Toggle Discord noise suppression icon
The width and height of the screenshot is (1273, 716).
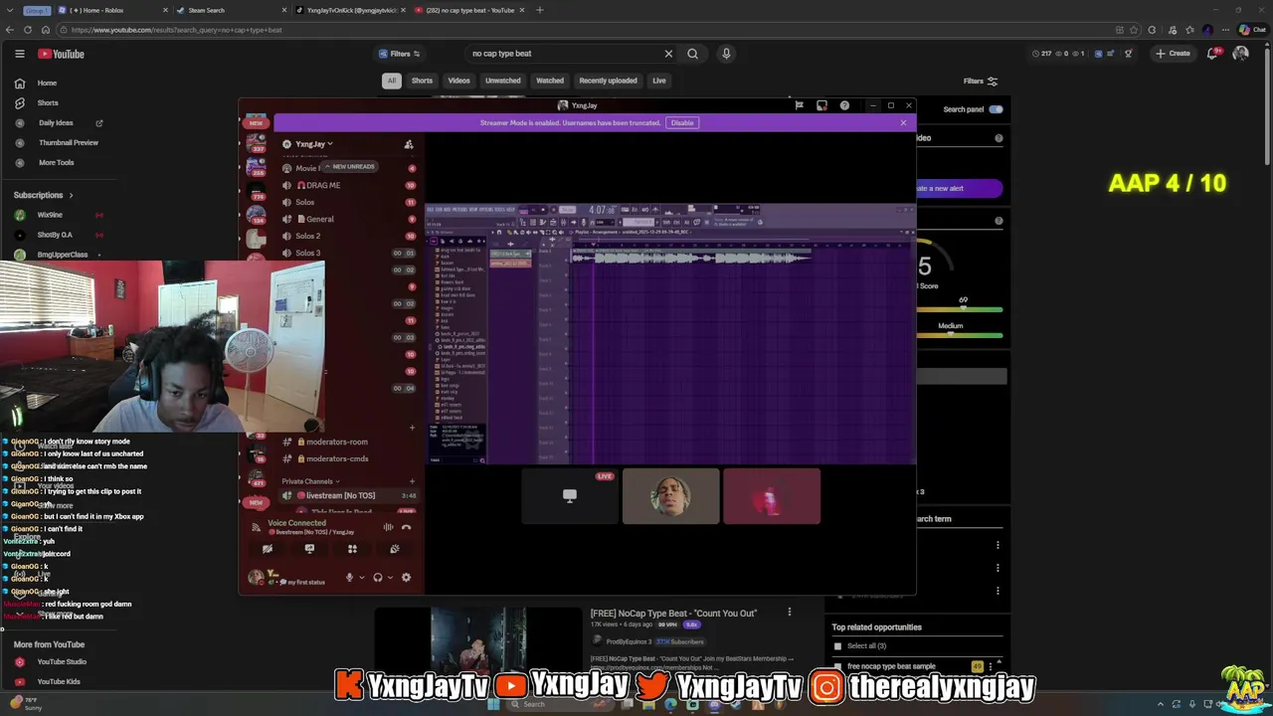pos(388,527)
